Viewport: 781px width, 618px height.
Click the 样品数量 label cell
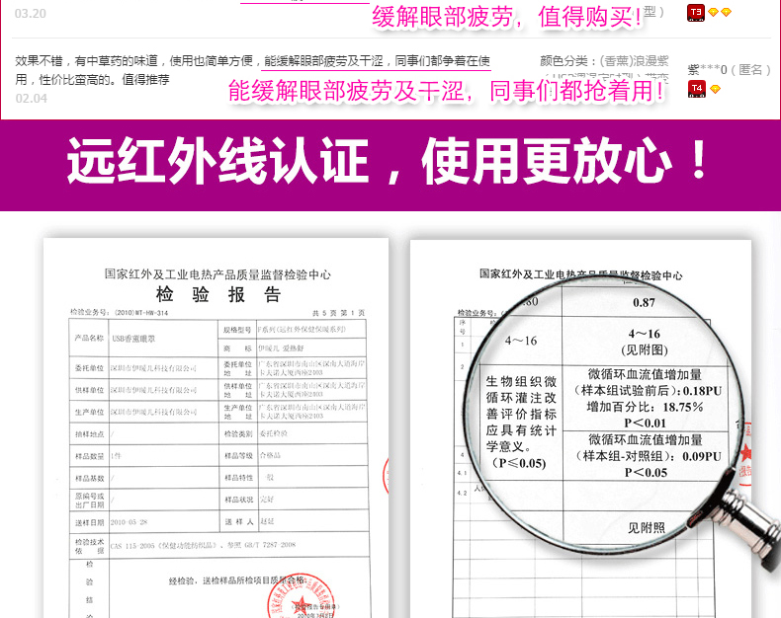[90, 456]
